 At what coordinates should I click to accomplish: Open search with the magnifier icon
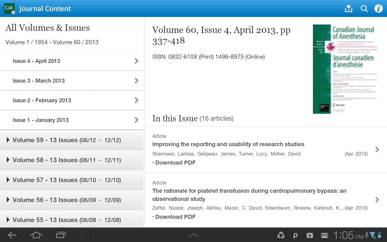pos(364,8)
